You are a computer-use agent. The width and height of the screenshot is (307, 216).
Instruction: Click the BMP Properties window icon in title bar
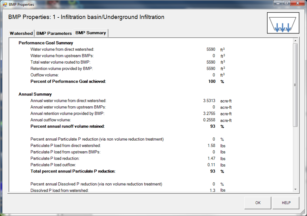tap(5, 5)
